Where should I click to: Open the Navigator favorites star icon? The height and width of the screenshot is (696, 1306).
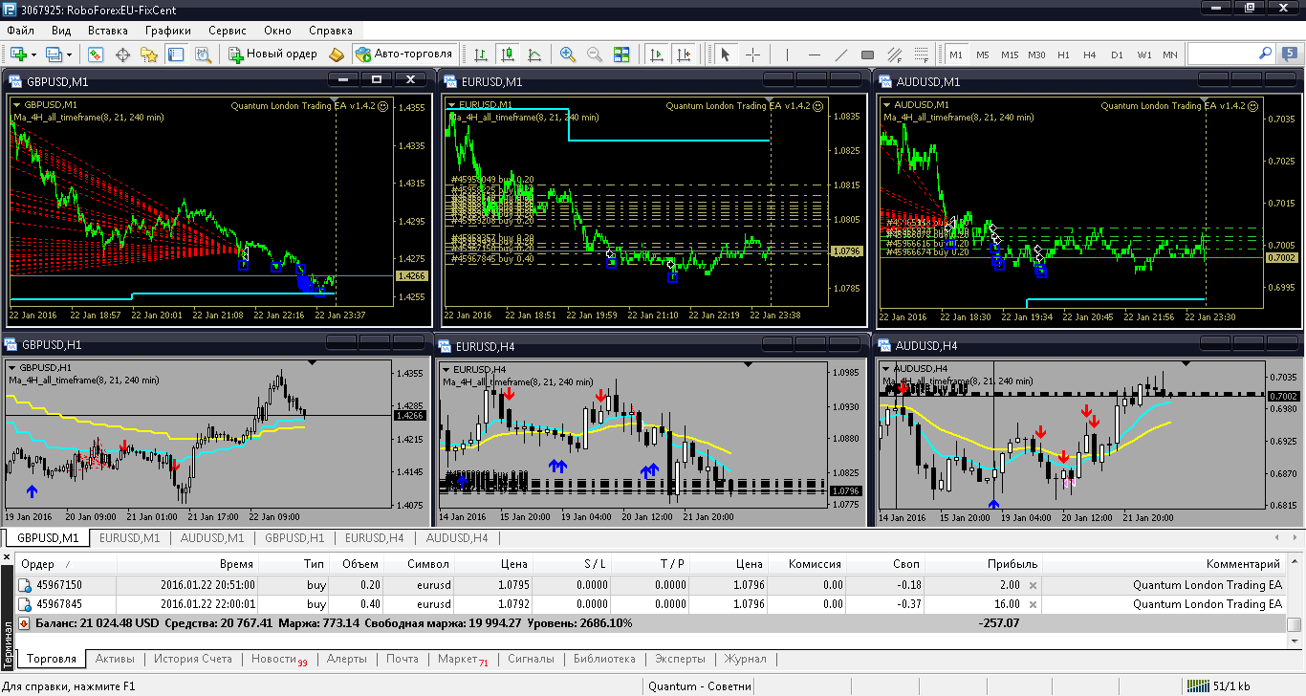[x=149, y=54]
